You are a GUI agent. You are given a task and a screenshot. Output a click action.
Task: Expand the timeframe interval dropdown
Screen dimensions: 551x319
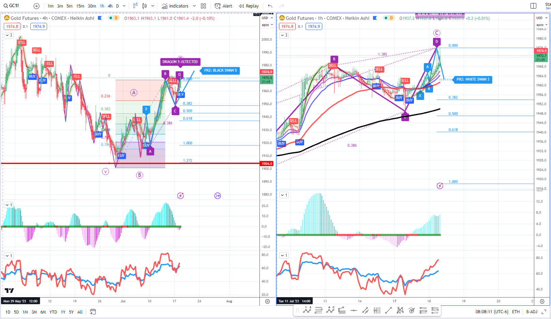click(x=124, y=6)
